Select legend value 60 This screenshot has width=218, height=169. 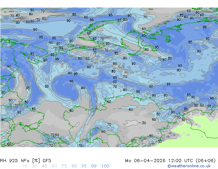54,166
